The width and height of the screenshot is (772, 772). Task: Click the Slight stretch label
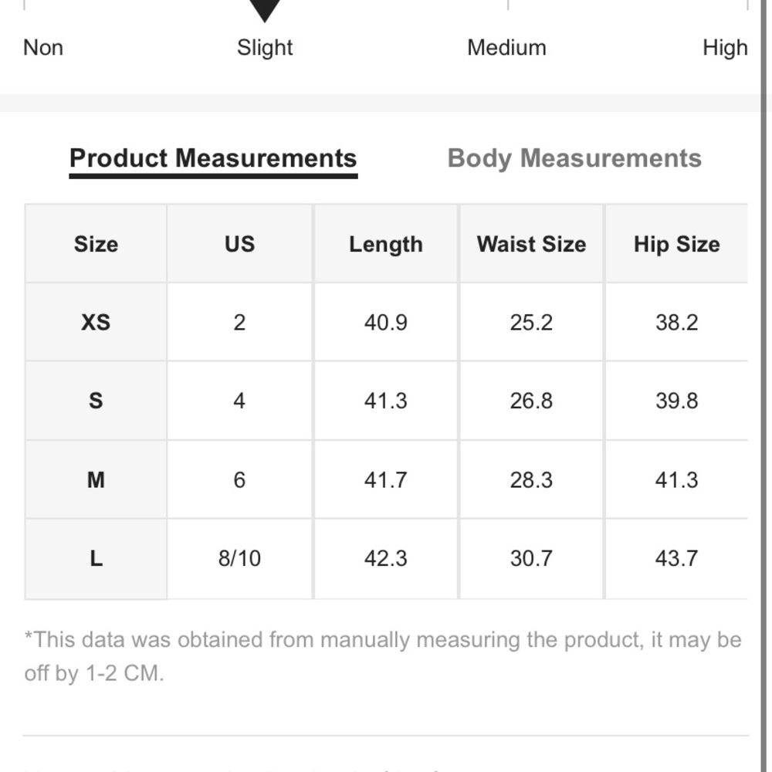(x=265, y=48)
